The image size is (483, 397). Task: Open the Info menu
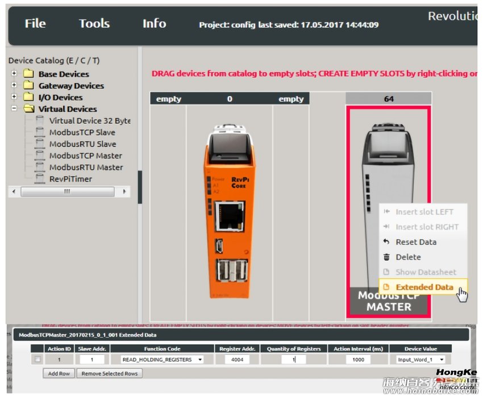[x=155, y=23]
